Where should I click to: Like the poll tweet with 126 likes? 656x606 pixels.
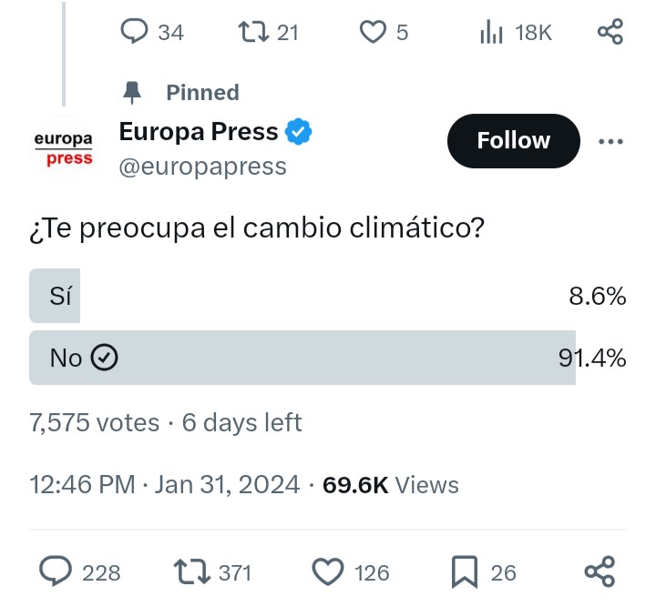pos(328,571)
